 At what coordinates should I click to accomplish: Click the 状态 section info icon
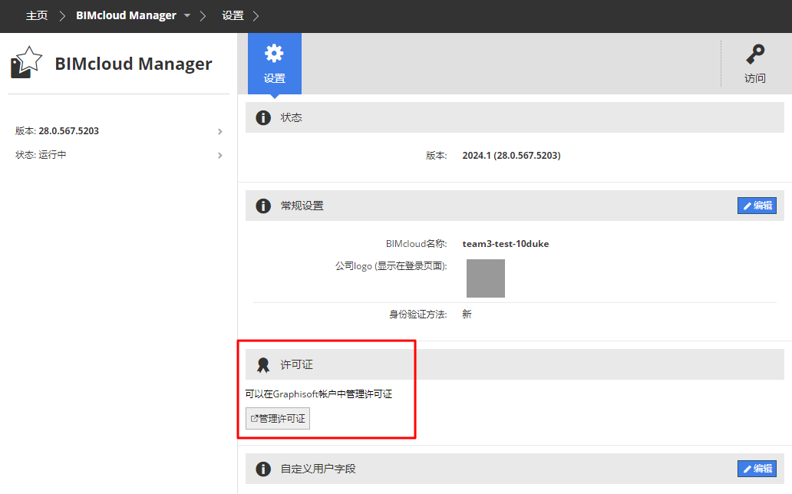(263, 117)
